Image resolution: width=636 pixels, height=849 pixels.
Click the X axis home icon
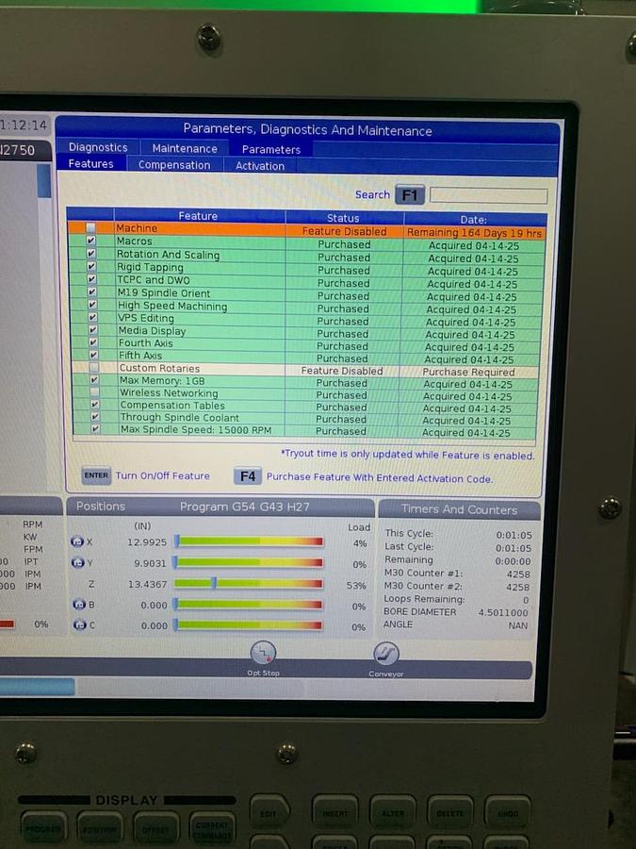pos(77,541)
